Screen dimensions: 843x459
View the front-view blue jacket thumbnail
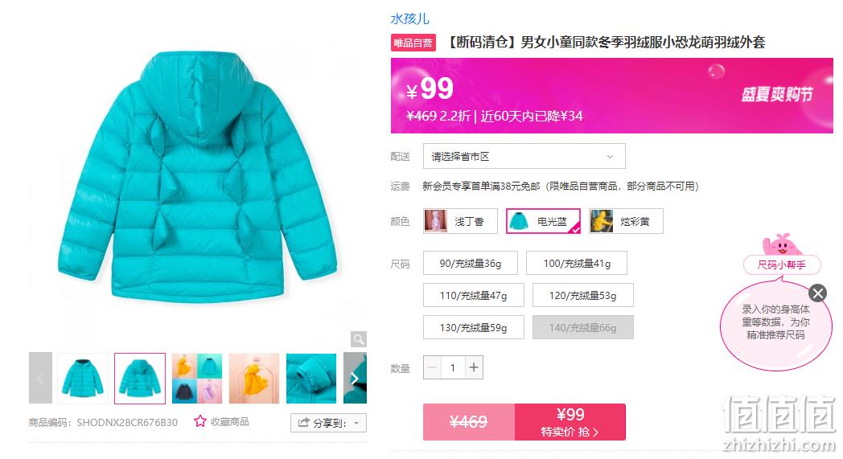click(x=83, y=379)
